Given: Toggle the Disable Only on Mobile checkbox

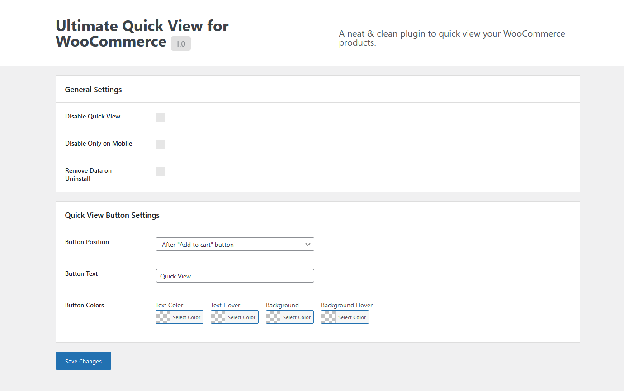Looking at the screenshot, I should (x=160, y=144).
